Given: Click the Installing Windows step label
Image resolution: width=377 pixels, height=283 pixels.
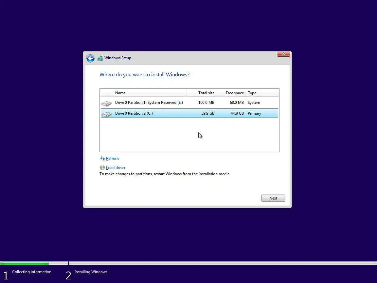Looking at the screenshot, I should 91,272.
